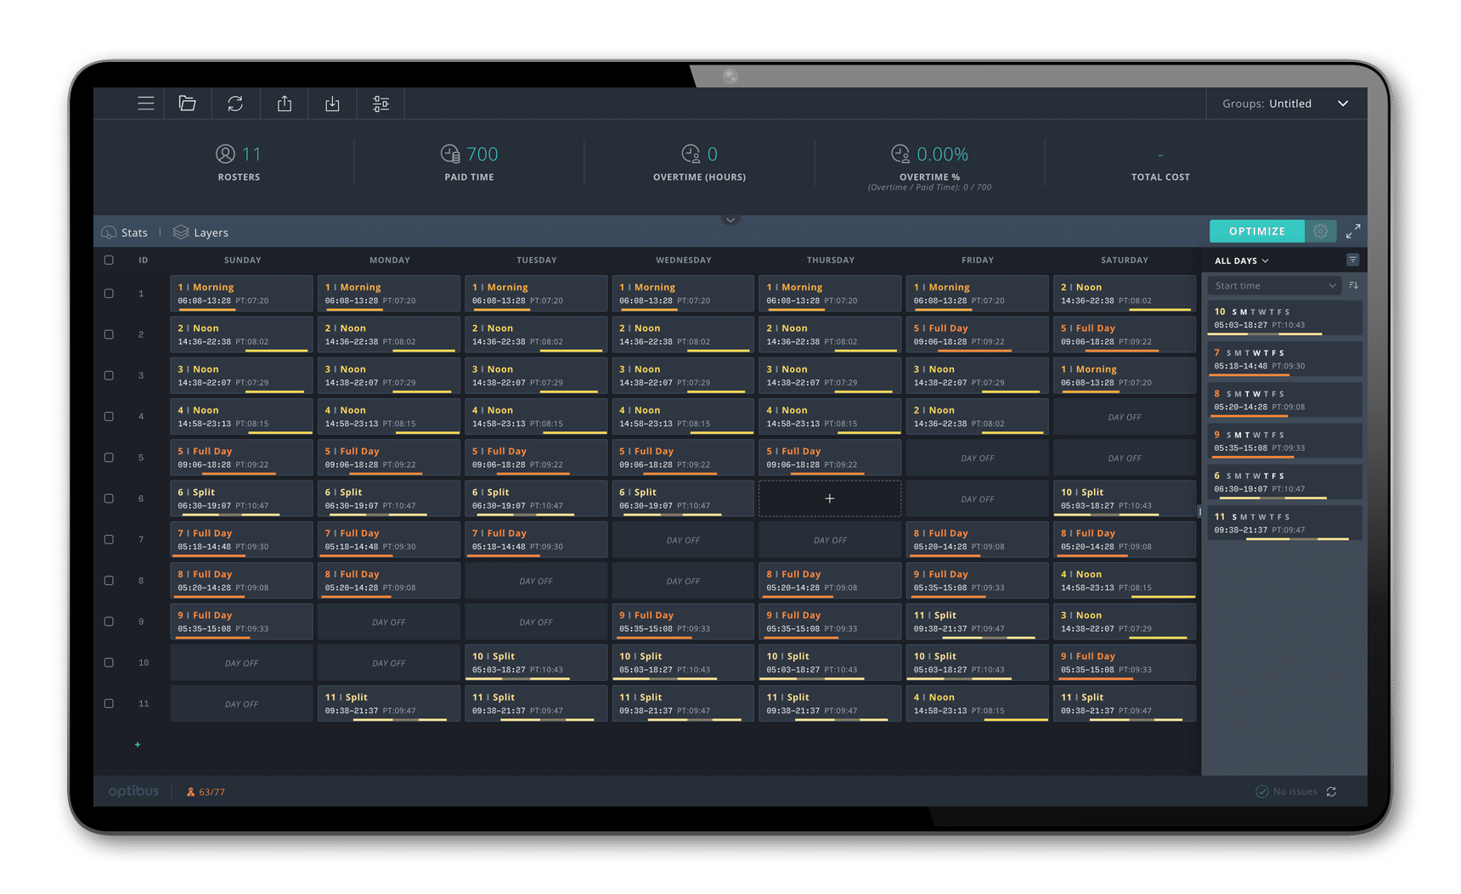The image size is (1461, 894).
Task: Click the open folder icon
Action: pyautogui.click(x=188, y=104)
